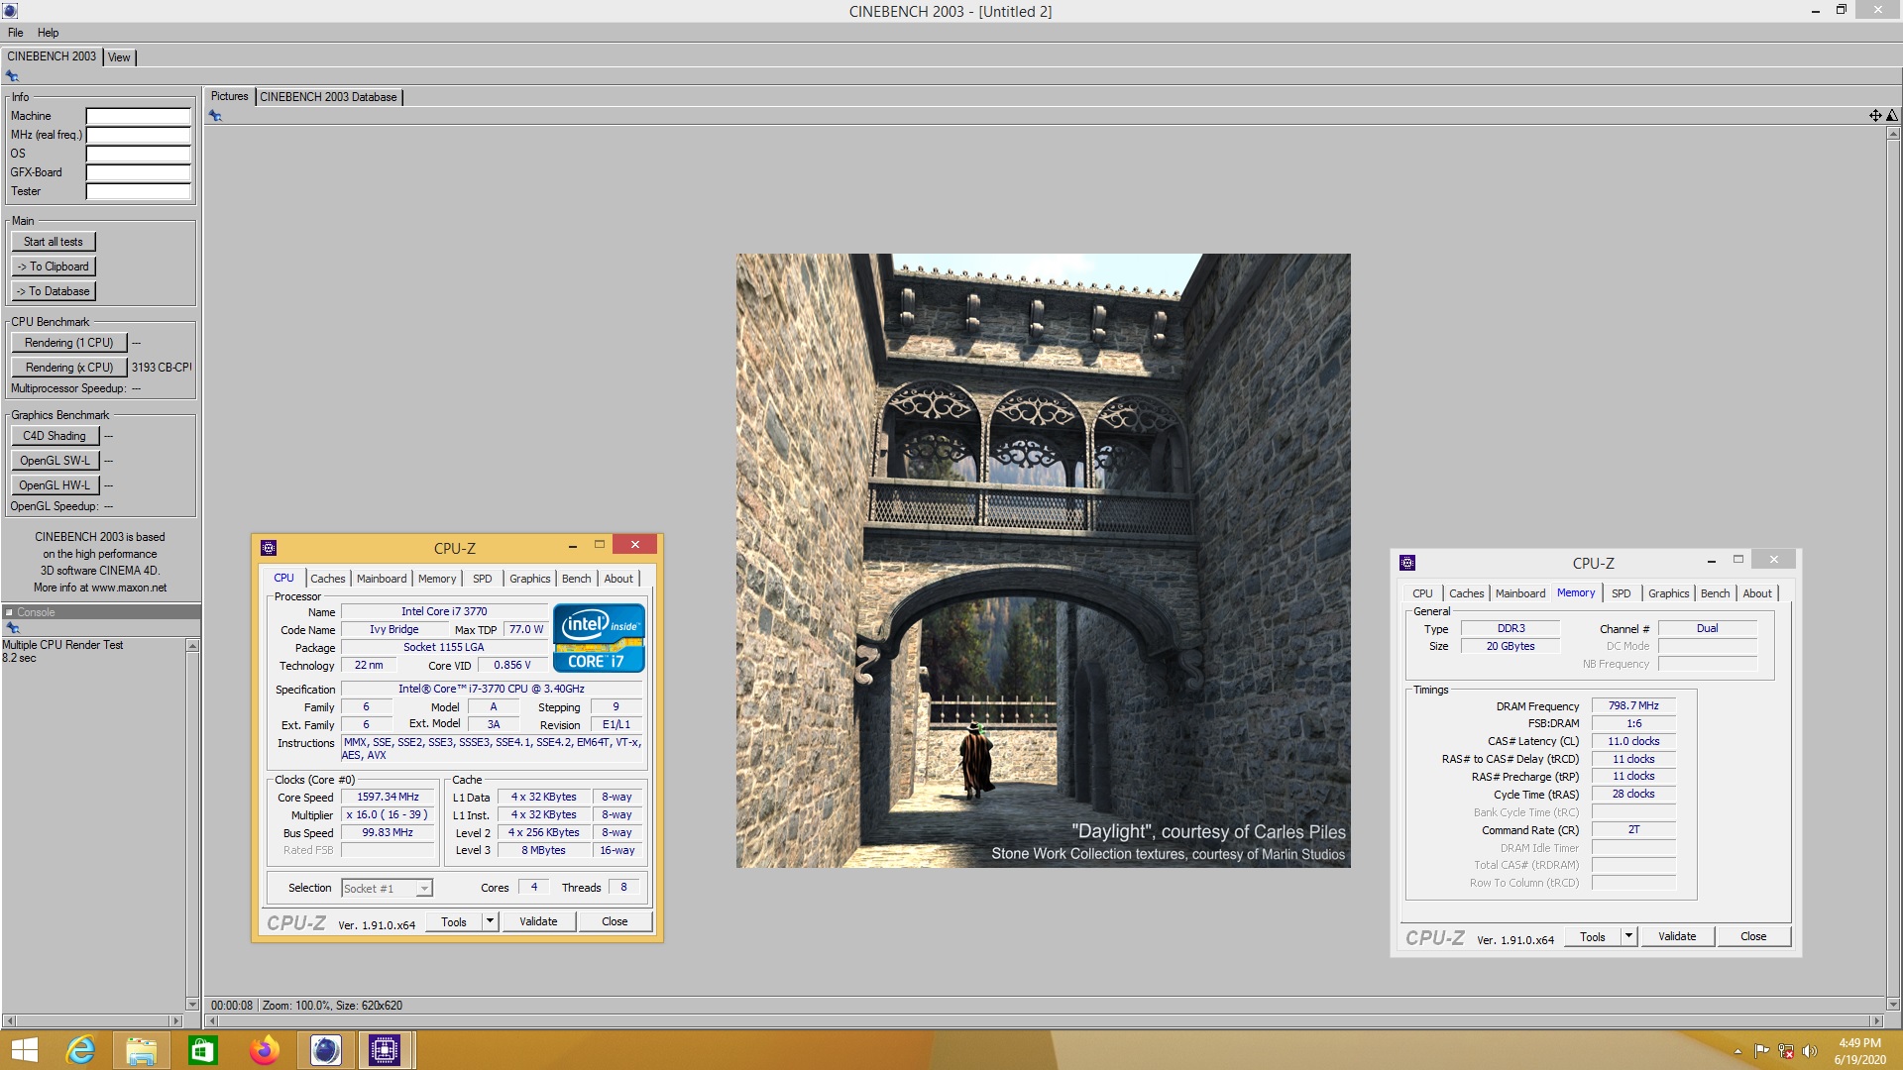The width and height of the screenshot is (1903, 1070).
Task: Click Validate in left CPU-Z window
Action: pos(538,921)
